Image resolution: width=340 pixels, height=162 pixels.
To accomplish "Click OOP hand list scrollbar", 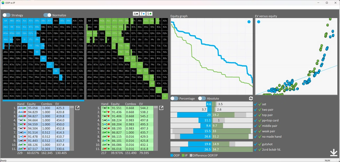I will point(72,129).
